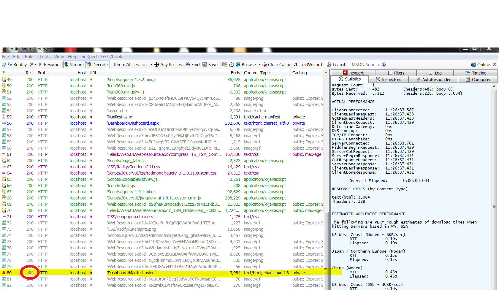Switch to the Log tab
This screenshot has height=290, width=499.
[x=435, y=73]
